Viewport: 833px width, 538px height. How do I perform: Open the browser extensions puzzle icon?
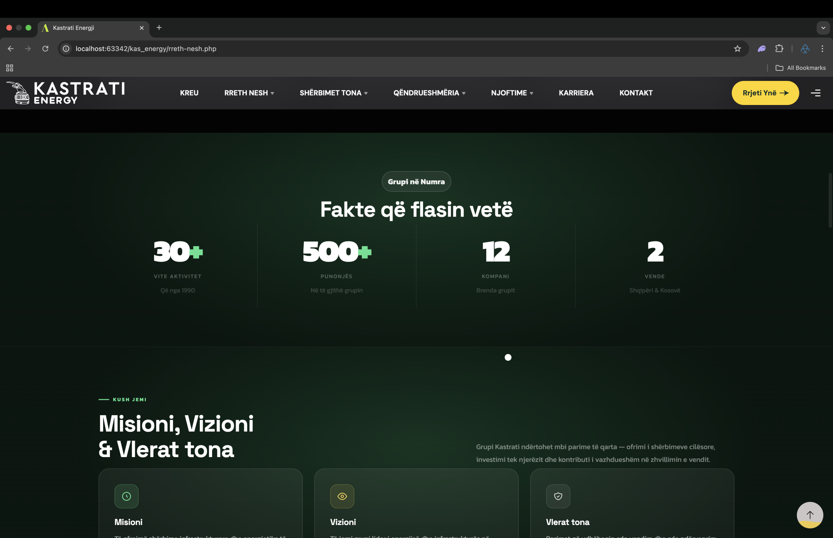[x=779, y=48]
